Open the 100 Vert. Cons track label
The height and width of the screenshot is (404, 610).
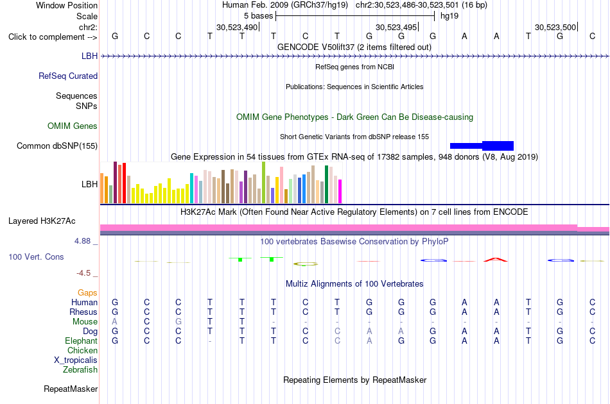36,257
